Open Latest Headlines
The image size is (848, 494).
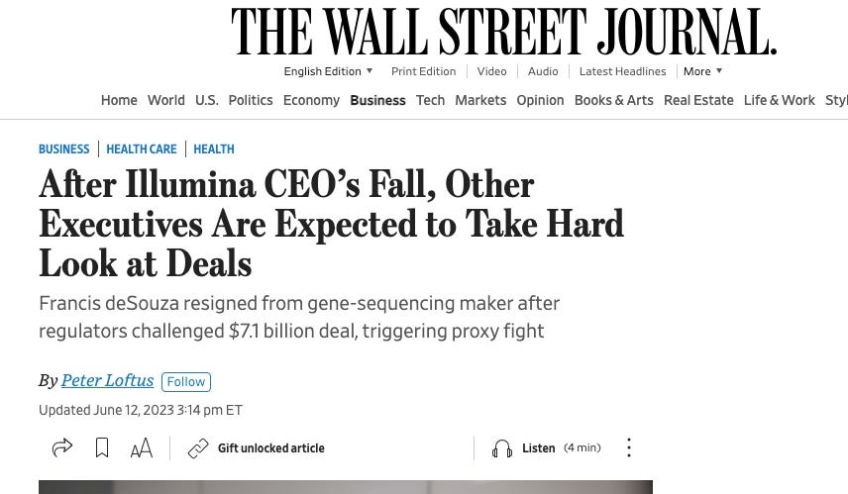click(x=622, y=71)
